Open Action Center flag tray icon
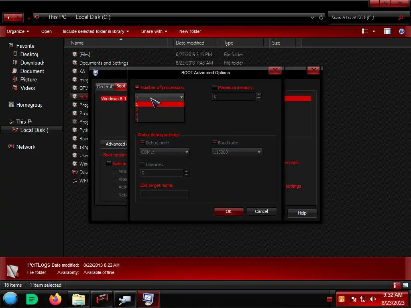The image size is (411, 308). 353,299
